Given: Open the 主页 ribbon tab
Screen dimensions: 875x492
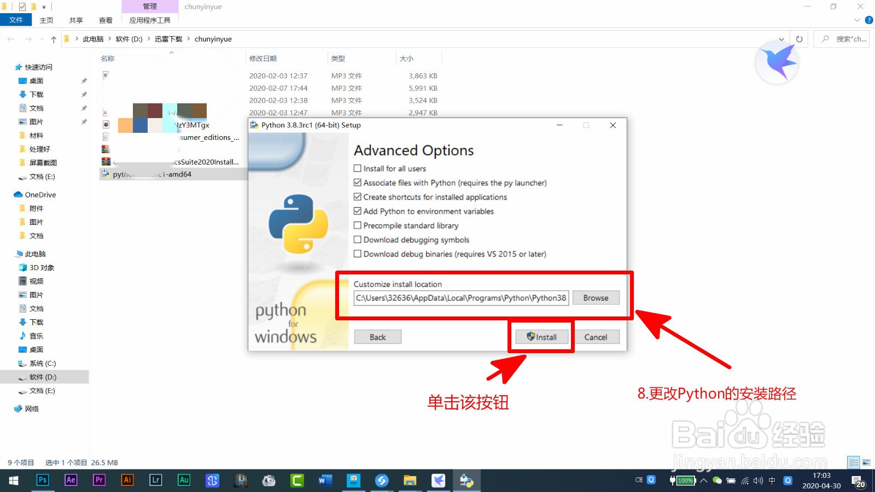Looking at the screenshot, I should point(46,20).
